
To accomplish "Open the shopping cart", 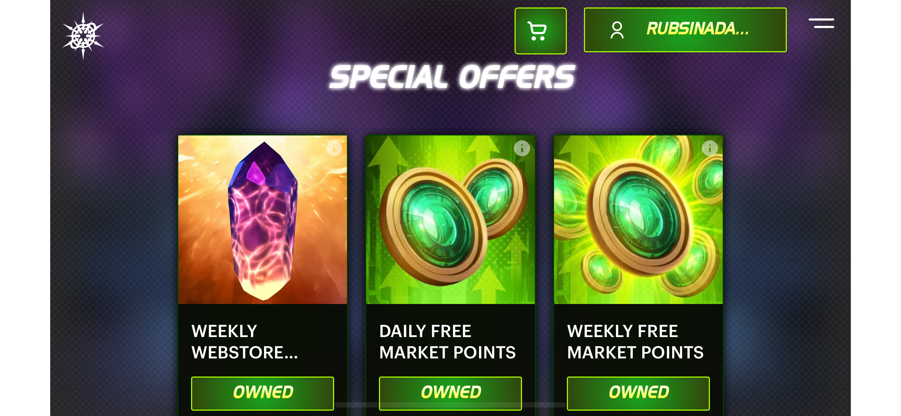I will [540, 31].
